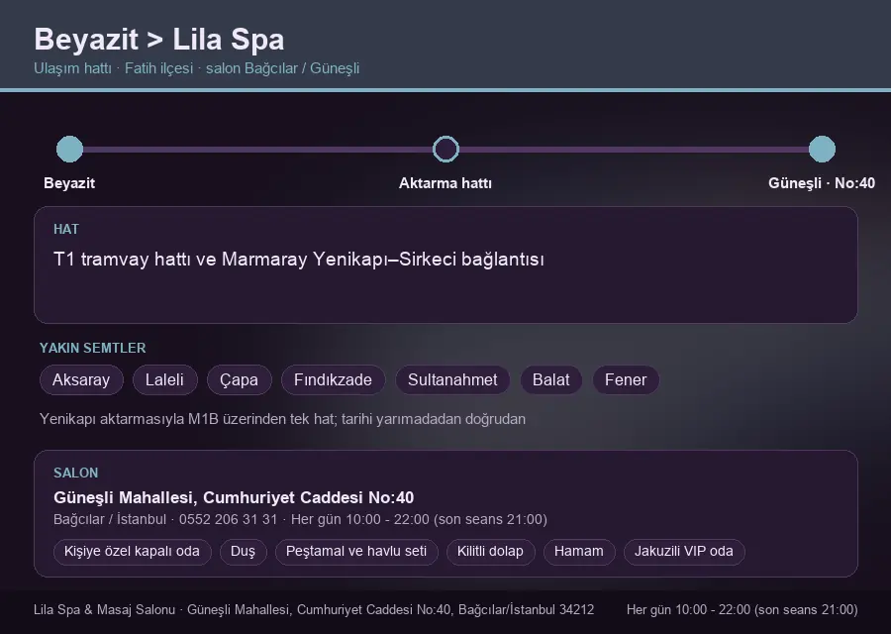Click the HAT section label
Screen dimensions: 891x634
pyautogui.click(x=66, y=229)
